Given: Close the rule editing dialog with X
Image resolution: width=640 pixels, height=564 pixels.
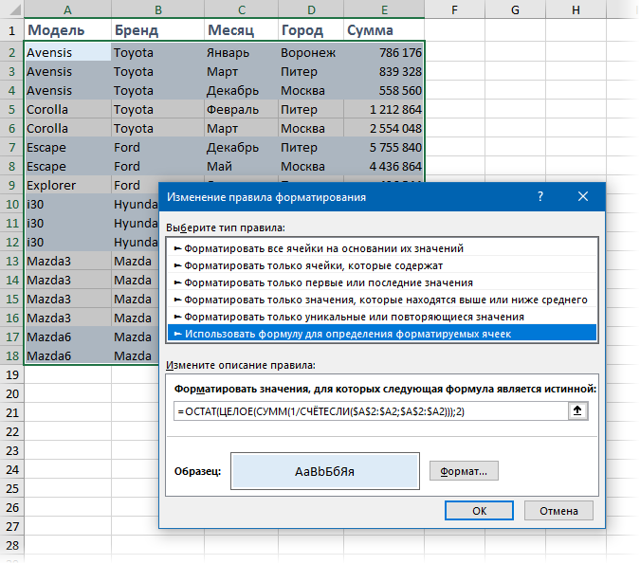Looking at the screenshot, I should [583, 197].
